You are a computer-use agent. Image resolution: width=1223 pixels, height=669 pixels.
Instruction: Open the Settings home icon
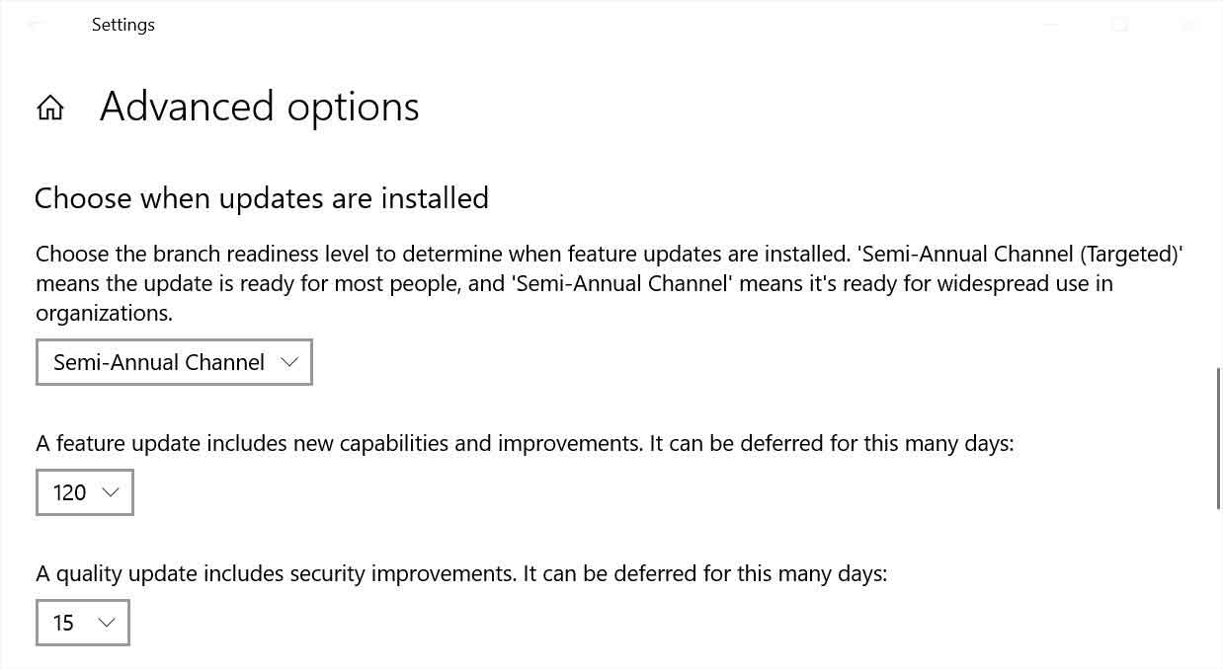[x=50, y=108]
